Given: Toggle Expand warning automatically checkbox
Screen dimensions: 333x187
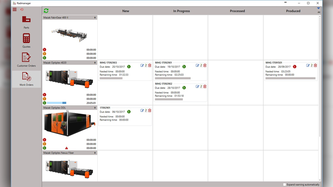Looking at the screenshot, I should (x=285, y=185).
